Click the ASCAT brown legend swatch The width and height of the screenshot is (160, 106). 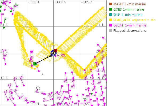[111, 4]
